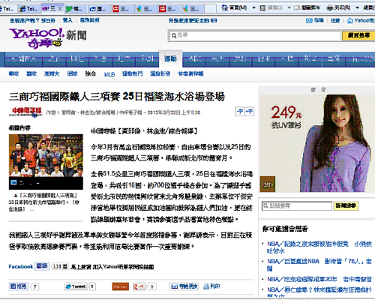This screenshot has width=375, height=300.
Task: Expand the print dropdown arrow
Action: coord(357,8)
